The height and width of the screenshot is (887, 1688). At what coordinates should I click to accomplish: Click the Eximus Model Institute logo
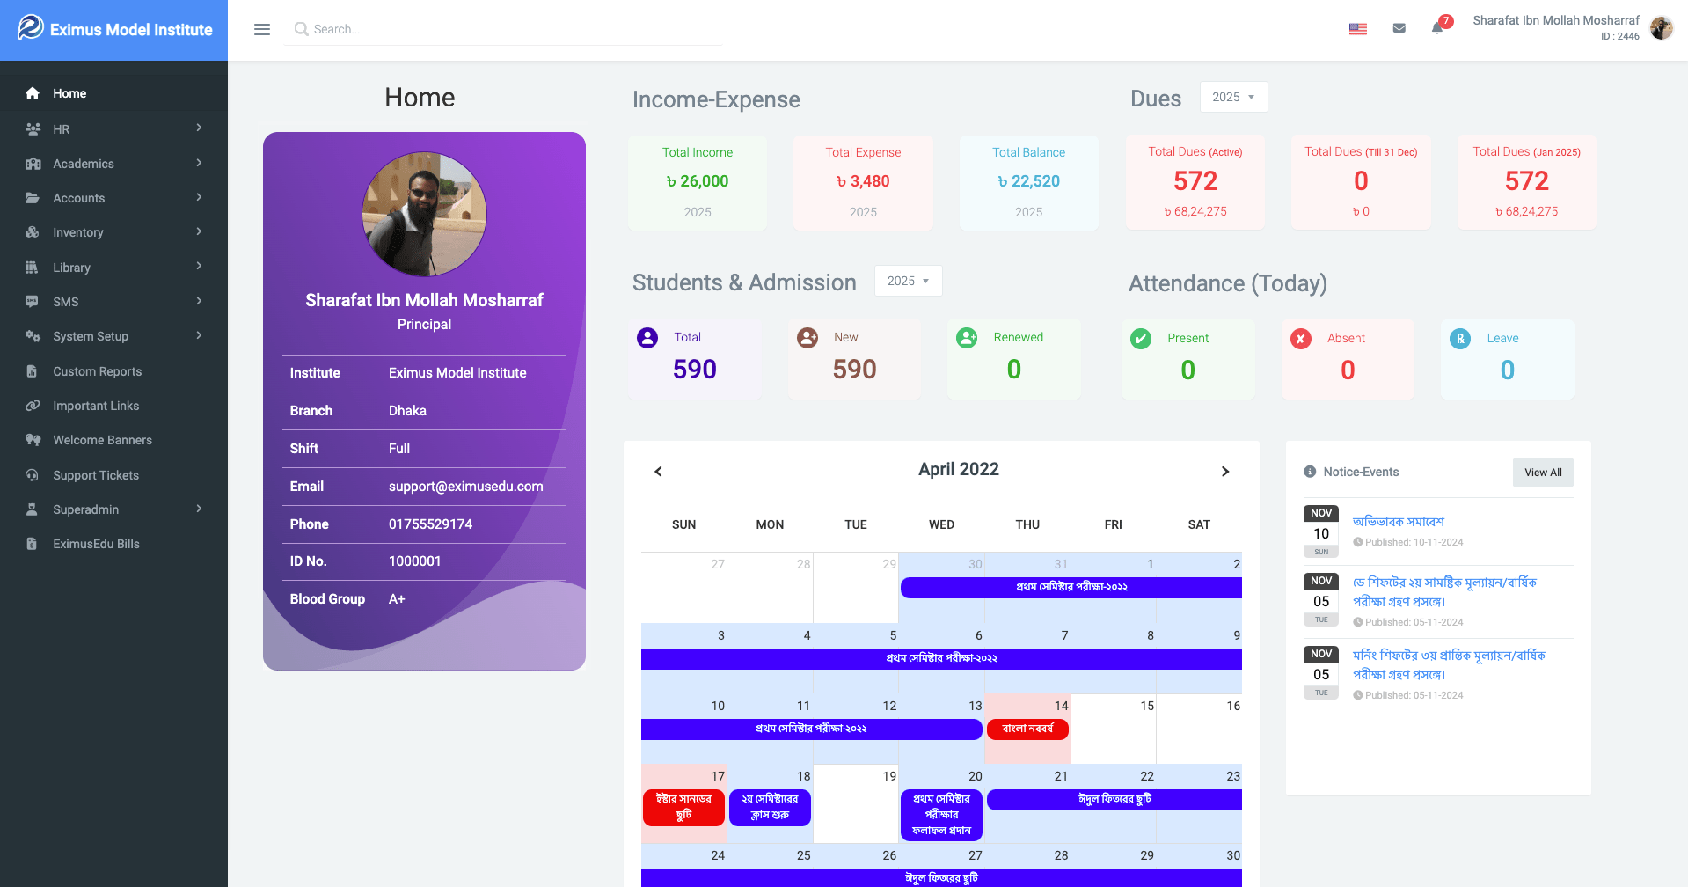click(114, 29)
